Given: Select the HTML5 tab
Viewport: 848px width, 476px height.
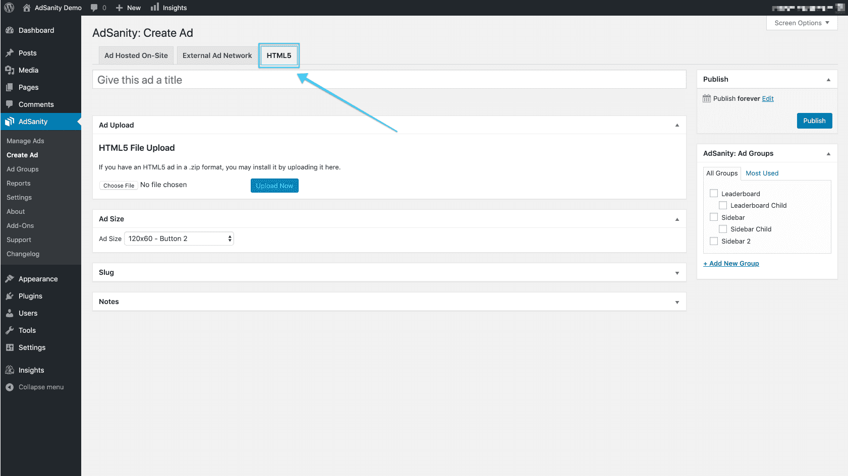Looking at the screenshot, I should point(279,55).
